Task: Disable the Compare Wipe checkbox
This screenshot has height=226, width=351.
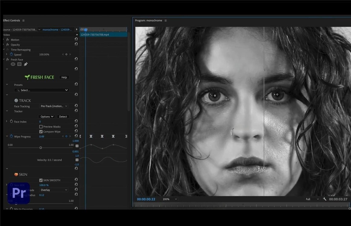Action: click(41, 131)
